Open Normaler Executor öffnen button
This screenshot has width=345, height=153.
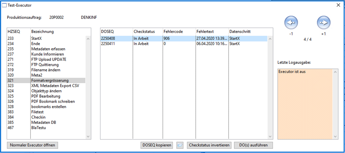click(32, 145)
